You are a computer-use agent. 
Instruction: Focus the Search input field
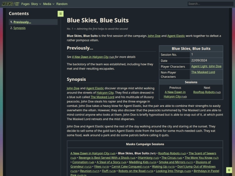[x=210, y=4]
